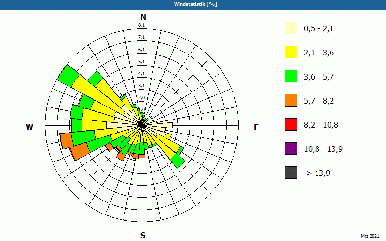This screenshot has height=241, width=386.
Task: Click the green 3,6 - 5,7 legend swatch
Action: point(291,76)
